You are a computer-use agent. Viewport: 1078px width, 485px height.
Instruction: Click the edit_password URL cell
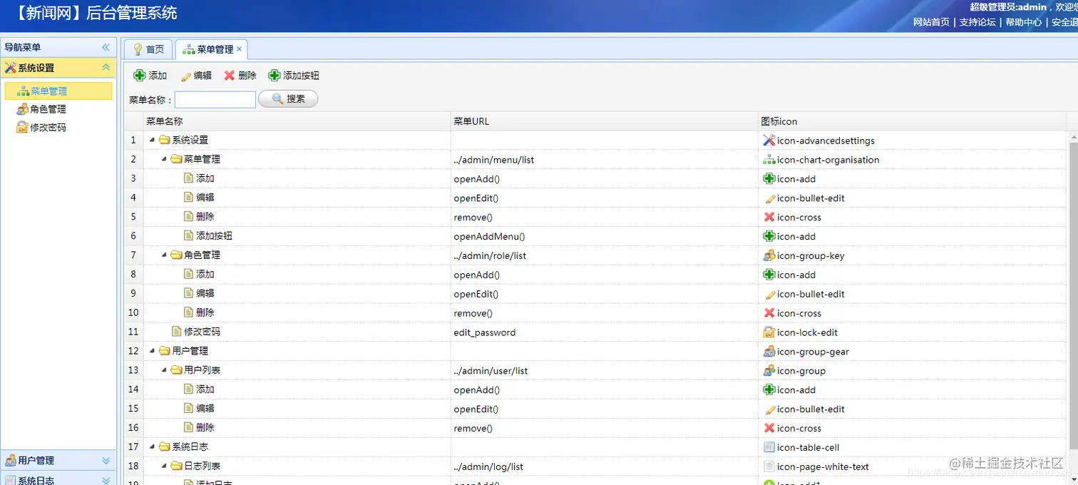[605, 332]
